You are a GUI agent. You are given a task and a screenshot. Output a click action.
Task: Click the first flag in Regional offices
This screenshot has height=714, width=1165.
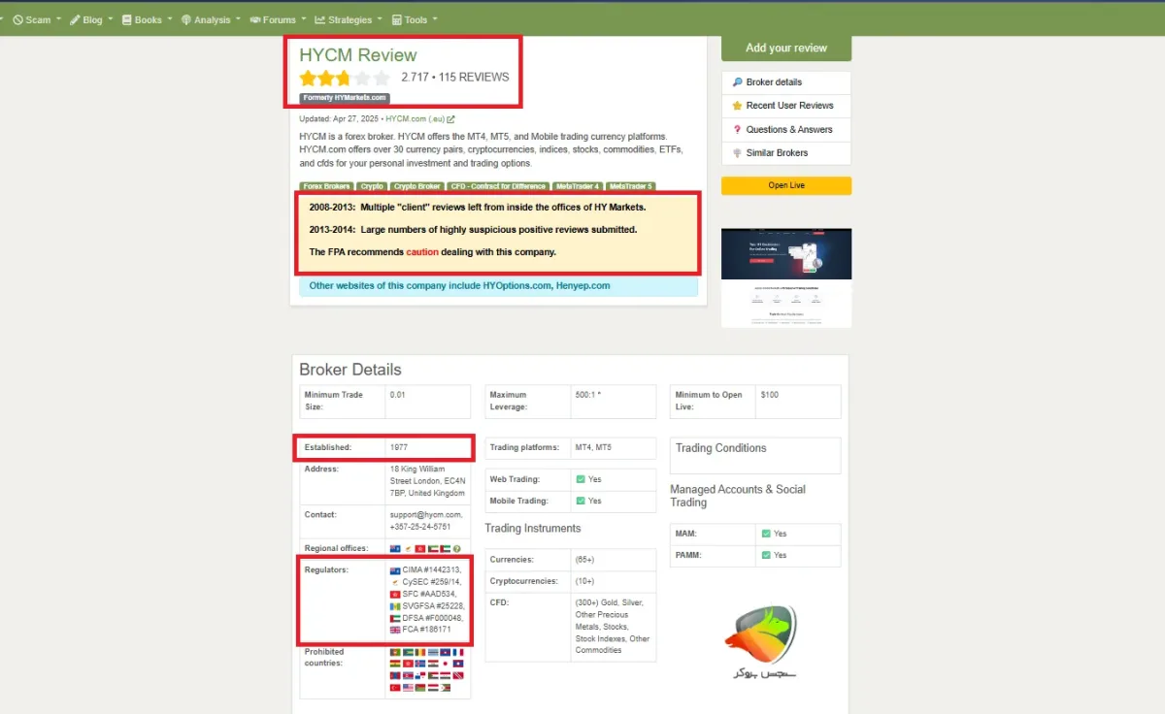point(395,549)
